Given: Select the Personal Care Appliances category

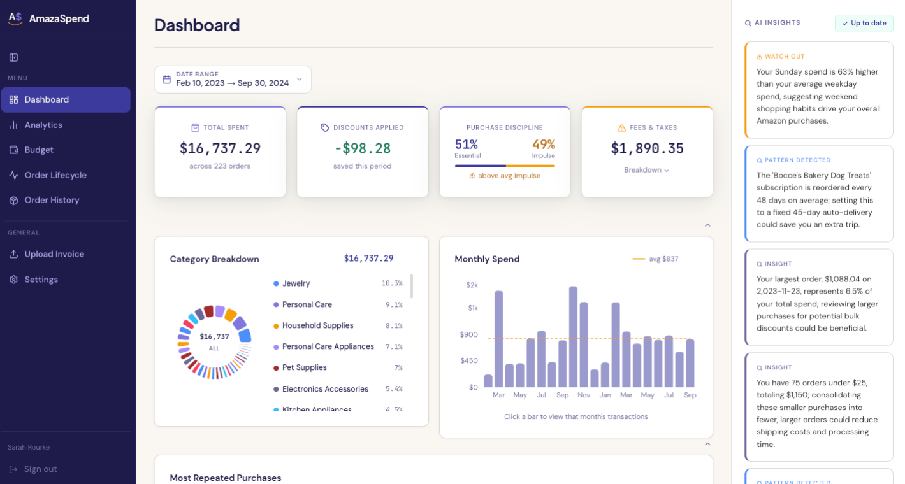Looking at the screenshot, I should pyautogui.click(x=338, y=346).
